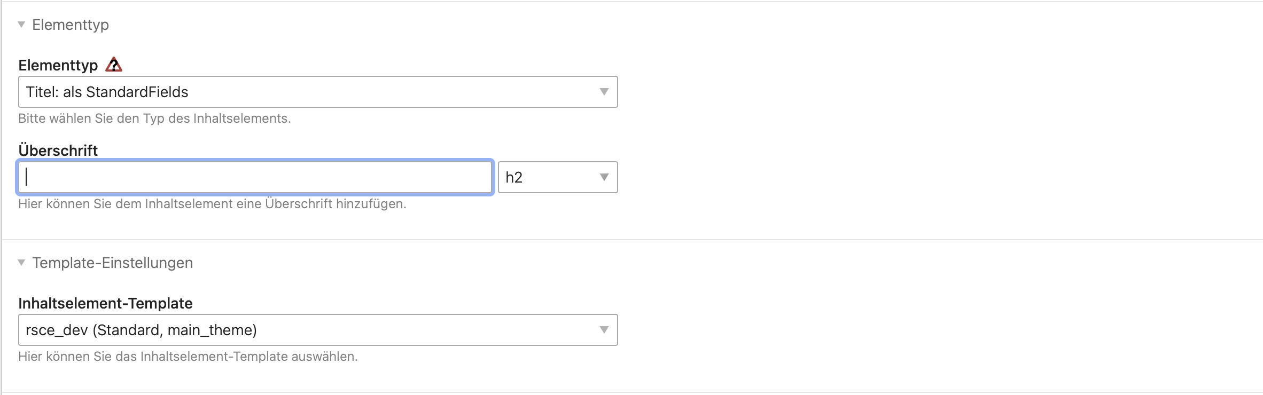Click the divider line above Template-Einstellungen
Screen dimensions: 1263x395
click(x=630, y=240)
